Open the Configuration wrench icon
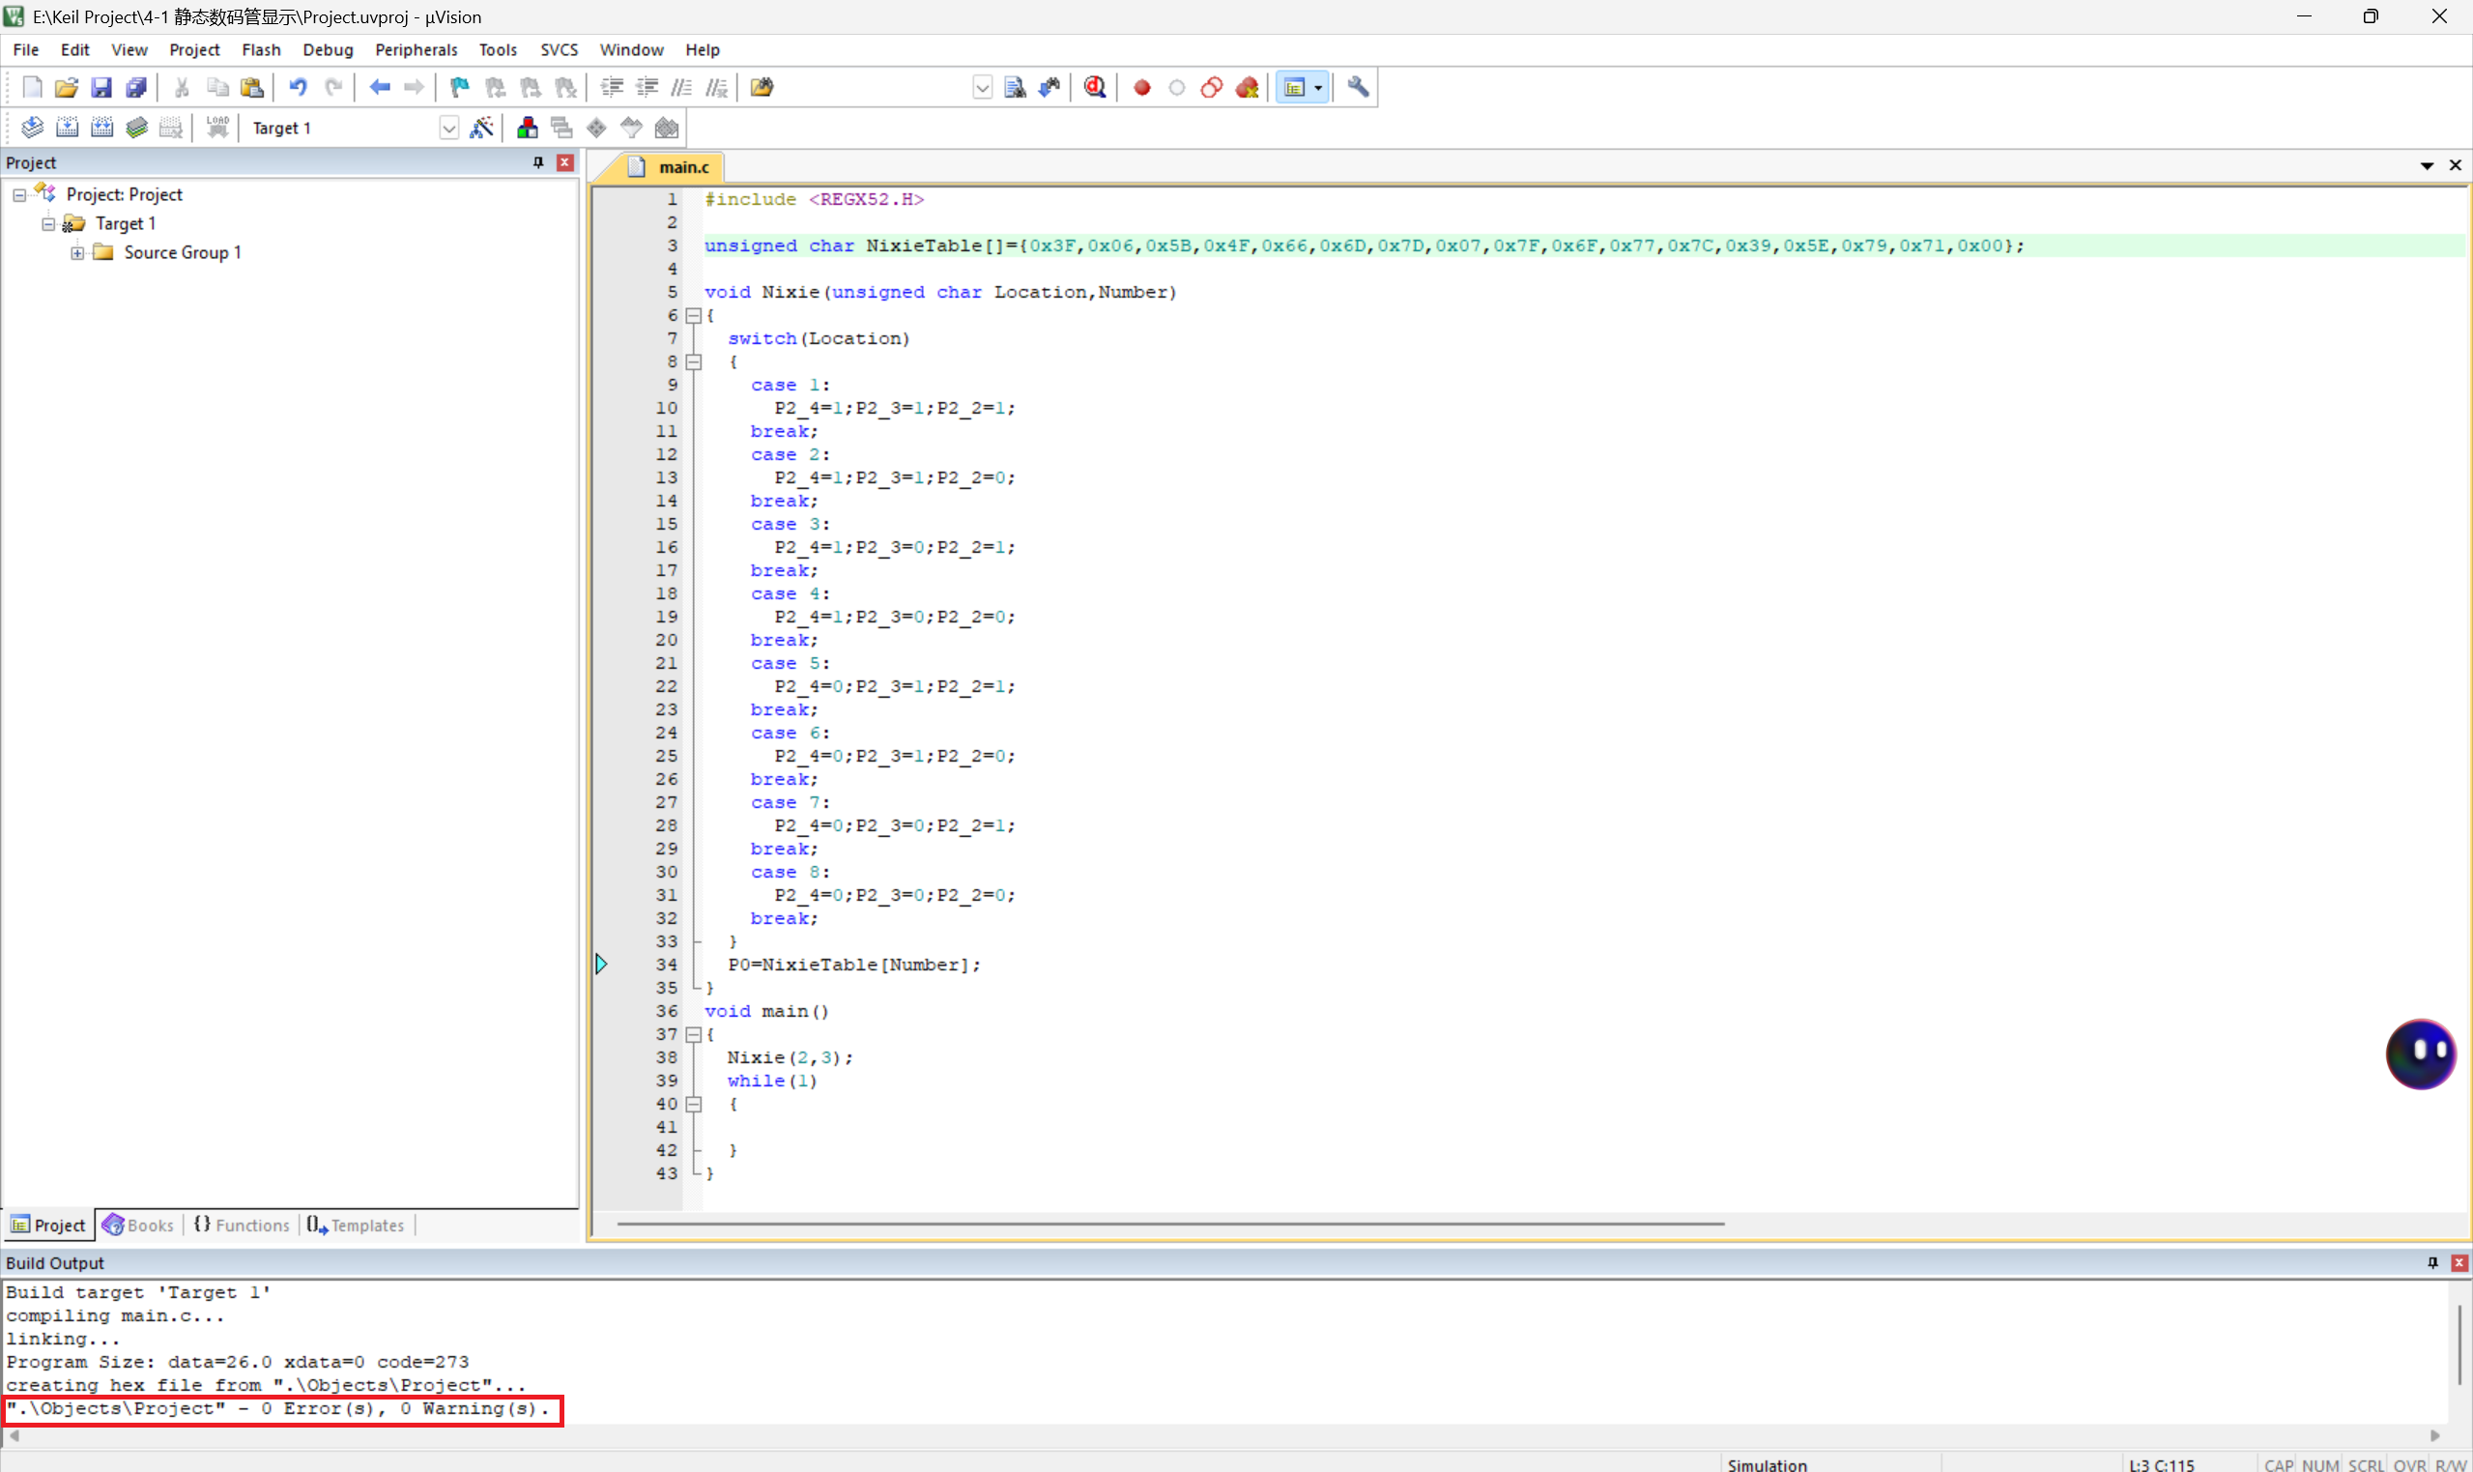The image size is (2473, 1472). click(x=1358, y=87)
